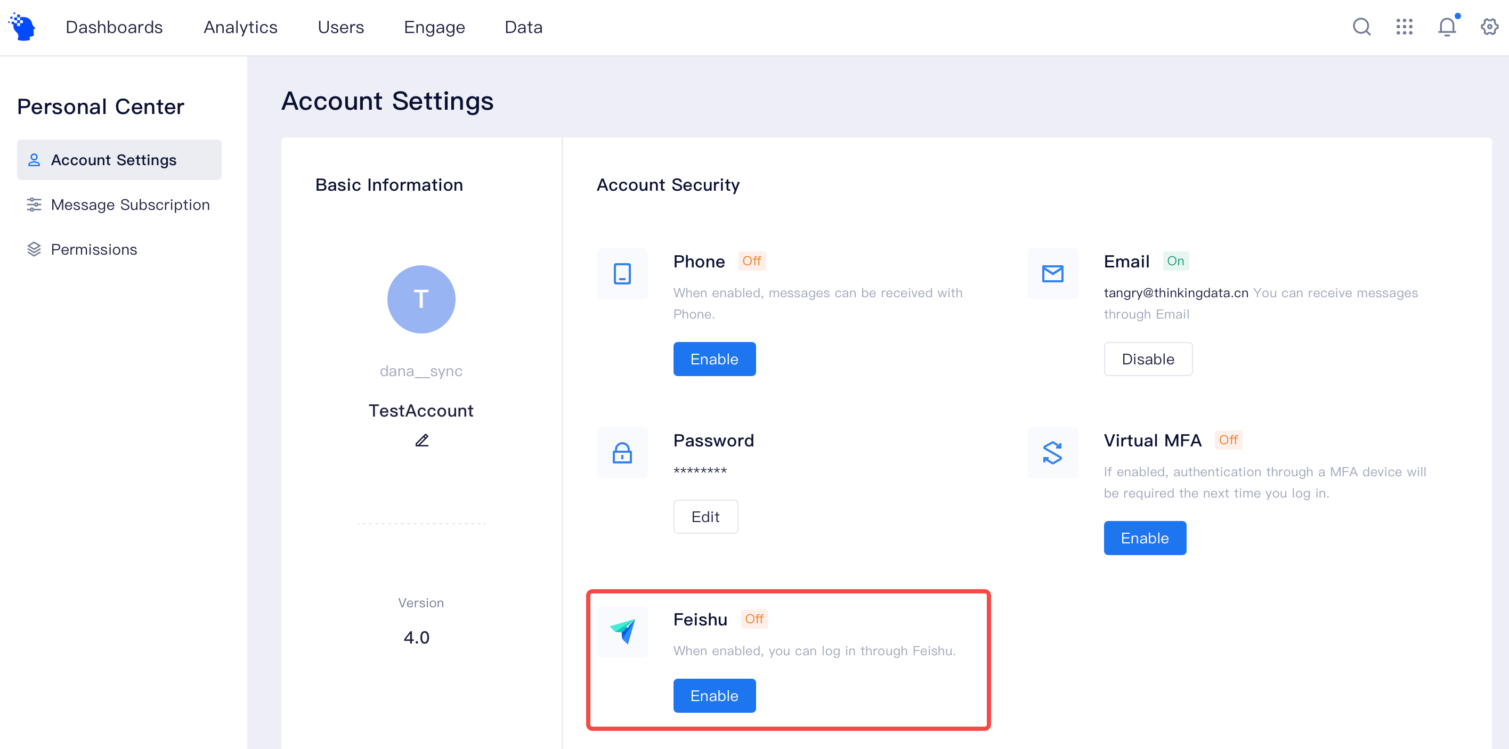Open the notifications bell
1509x749 pixels.
click(x=1446, y=27)
